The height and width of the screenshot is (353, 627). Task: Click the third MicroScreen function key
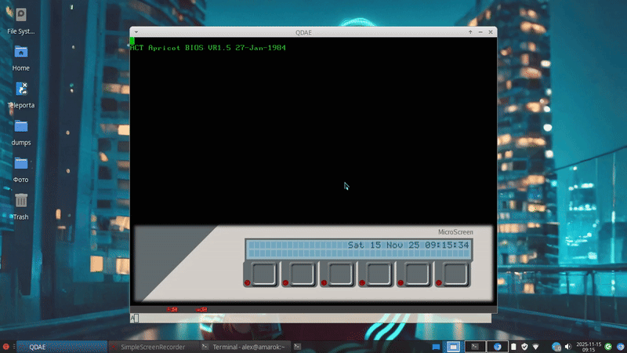point(340,274)
